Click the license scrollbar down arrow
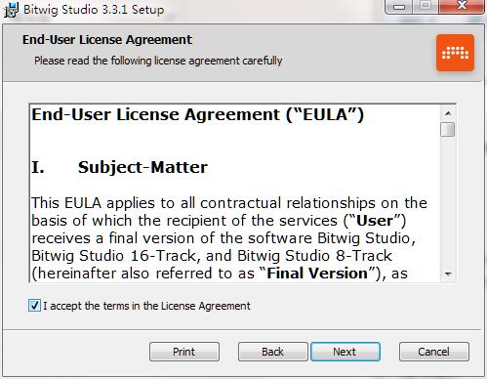The width and height of the screenshot is (487, 379). 448,274
